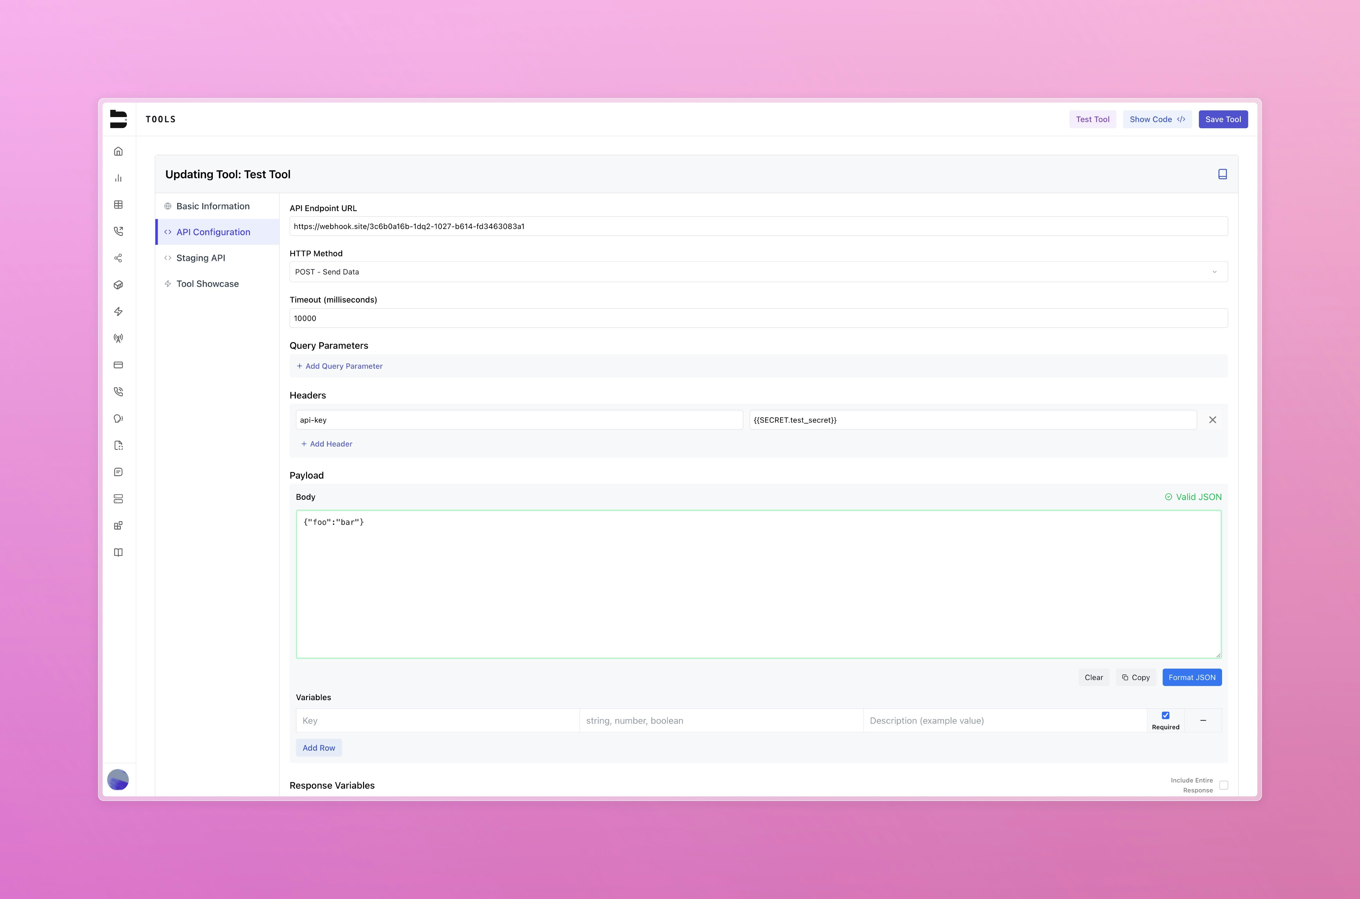This screenshot has height=899, width=1360.
Task: Click the server stack sidebar icon
Action: [118, 499]
